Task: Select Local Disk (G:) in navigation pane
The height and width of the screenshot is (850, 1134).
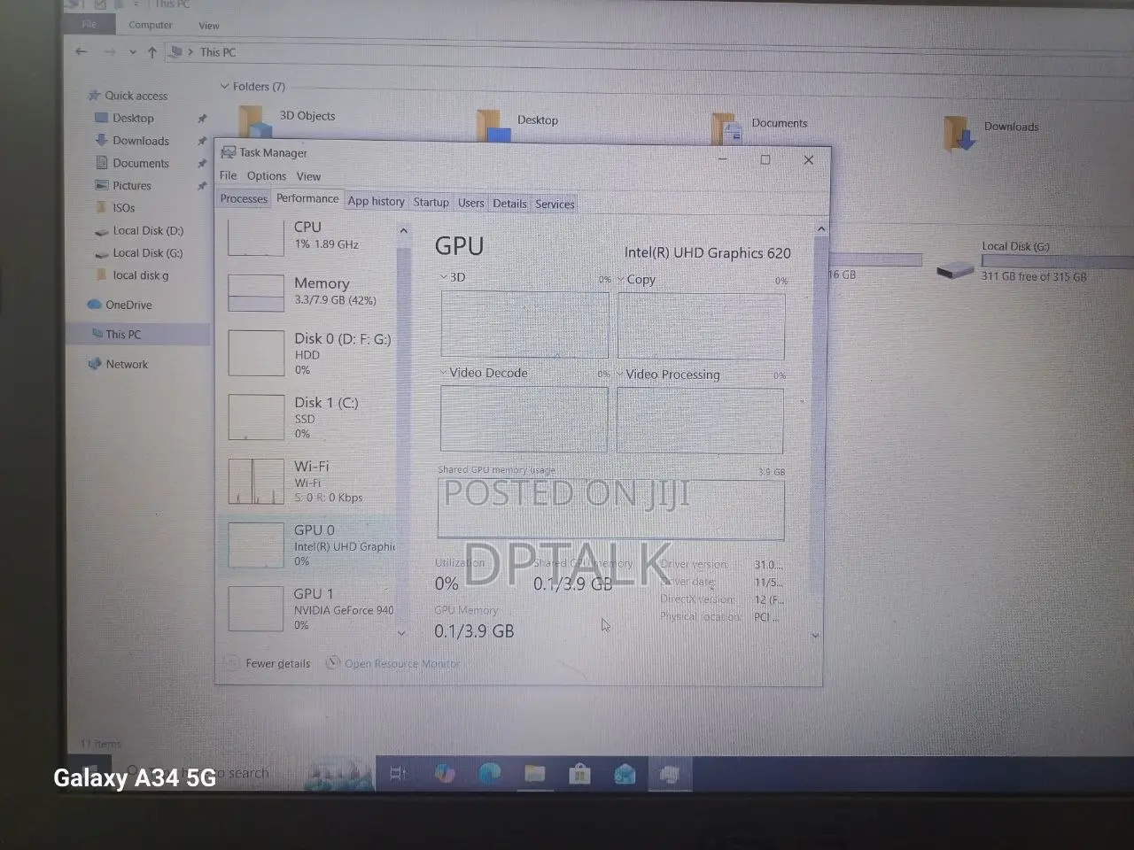Action: 139,252
